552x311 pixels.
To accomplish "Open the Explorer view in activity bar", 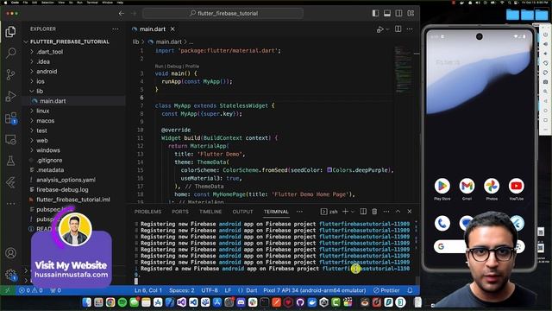I will point(10,32).
